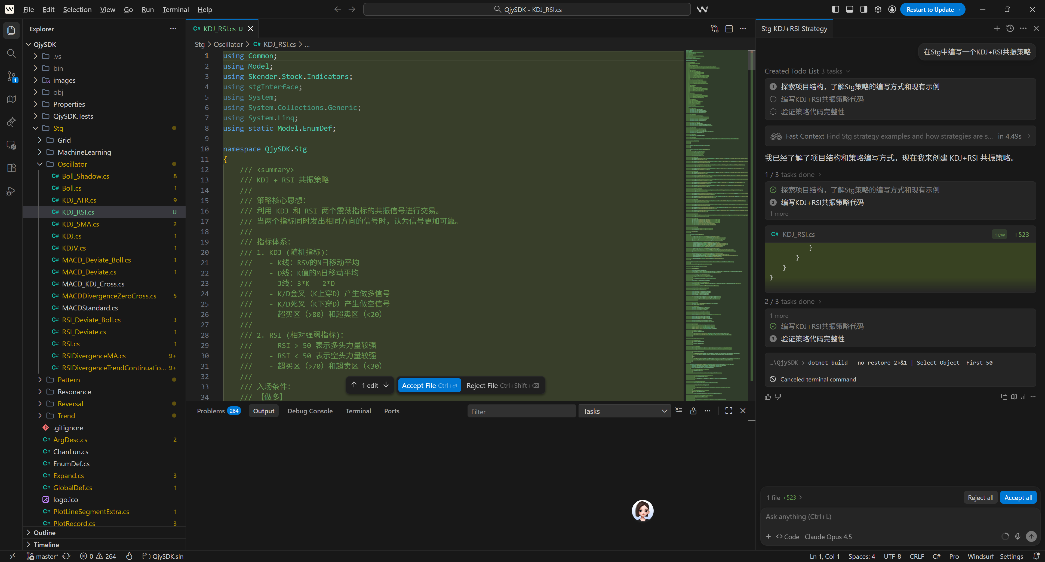Open the Tasks output channel dropdown
This screenshot has width=1045, height=562.
click(x=624, y=411)
